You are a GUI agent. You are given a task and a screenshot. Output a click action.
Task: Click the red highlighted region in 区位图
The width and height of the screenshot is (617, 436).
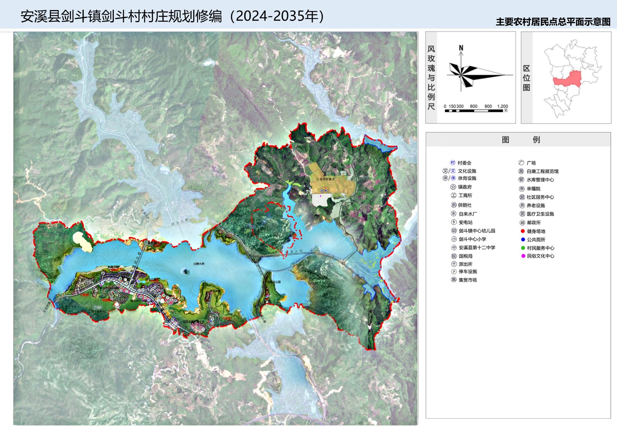568,79
